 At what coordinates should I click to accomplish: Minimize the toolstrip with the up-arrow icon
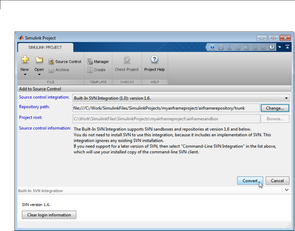click(287, 47)
